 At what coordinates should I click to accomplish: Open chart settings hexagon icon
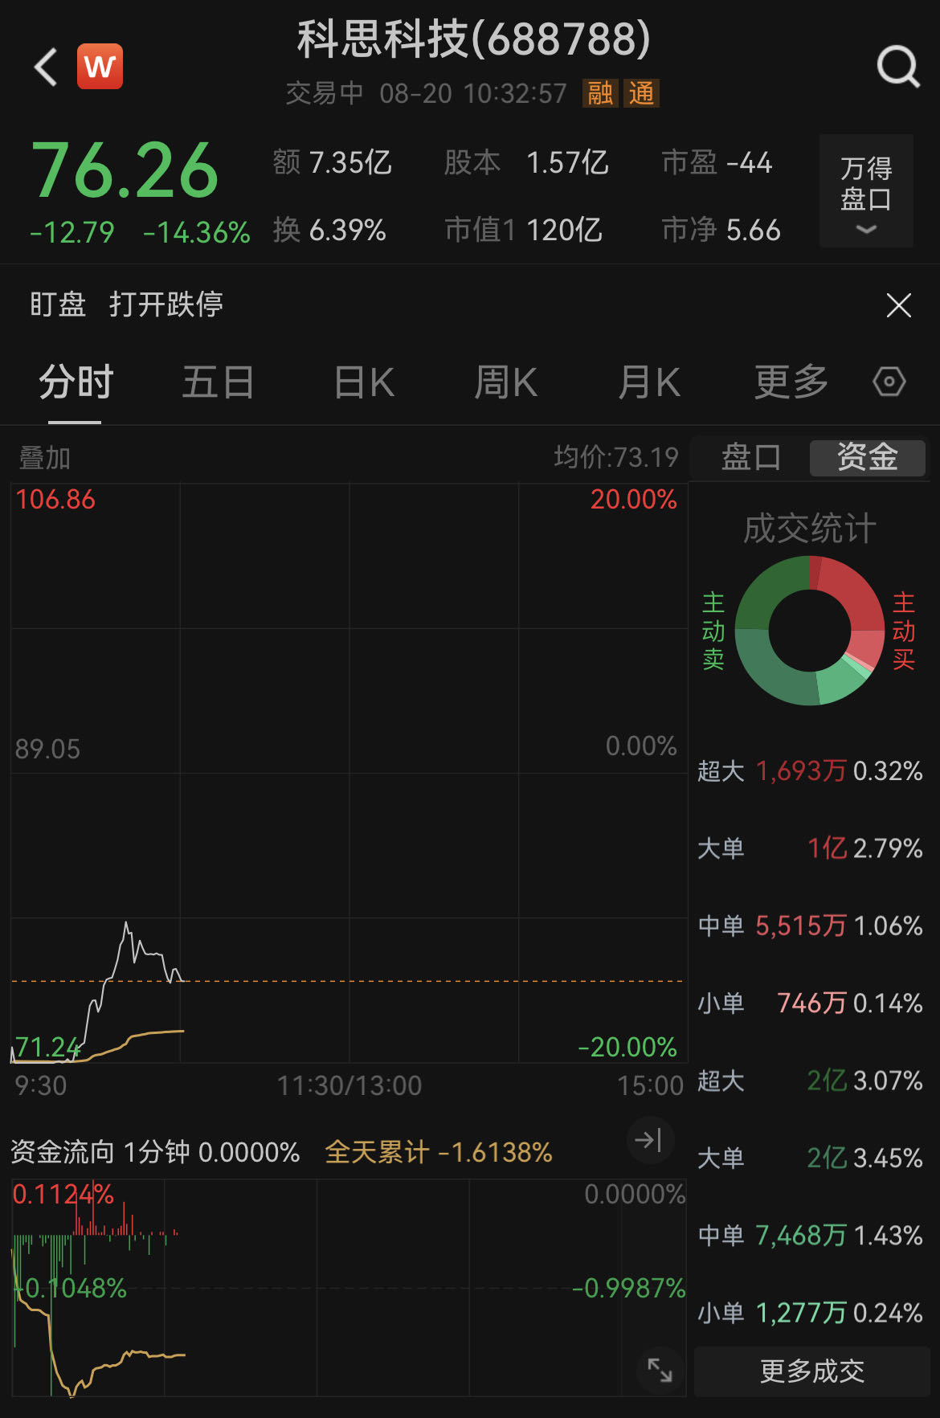[x=889, y=382]
